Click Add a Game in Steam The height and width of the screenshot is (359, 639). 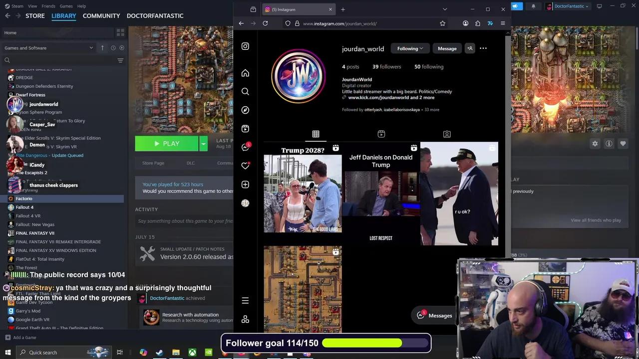pyautogui.click(x=20, y=338)
